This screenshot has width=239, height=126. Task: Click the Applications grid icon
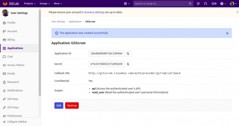pyautogui.click(x=4, y=48)
